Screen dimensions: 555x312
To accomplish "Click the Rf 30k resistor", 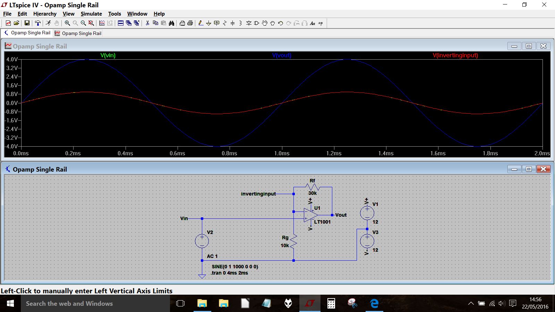I will pyautogui.click(x=313, y=187).
